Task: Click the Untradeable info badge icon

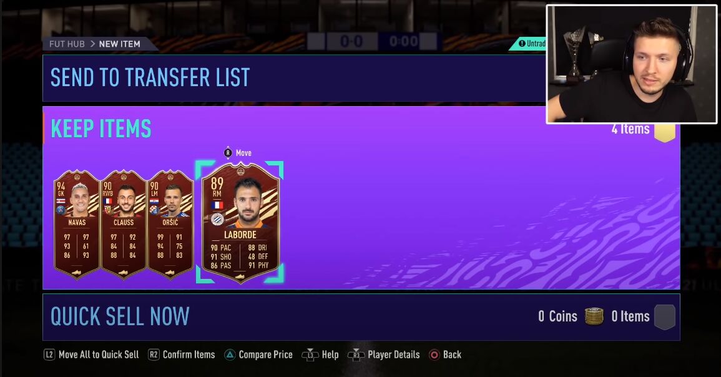Action: [522, 44]
